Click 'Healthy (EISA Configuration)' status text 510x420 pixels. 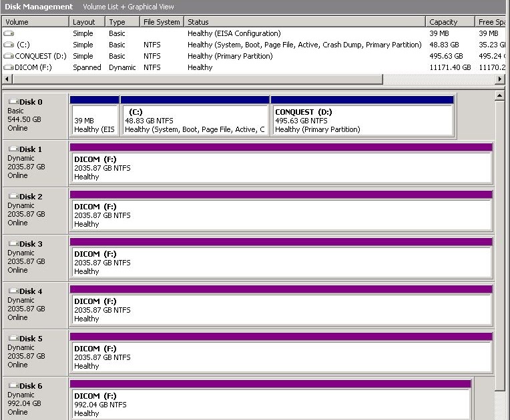click(234, 33)
